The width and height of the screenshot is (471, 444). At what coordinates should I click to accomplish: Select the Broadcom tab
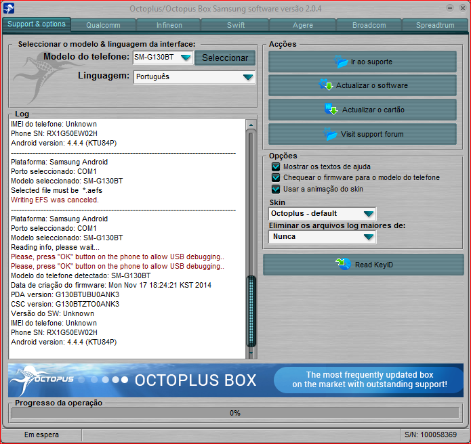369,25
